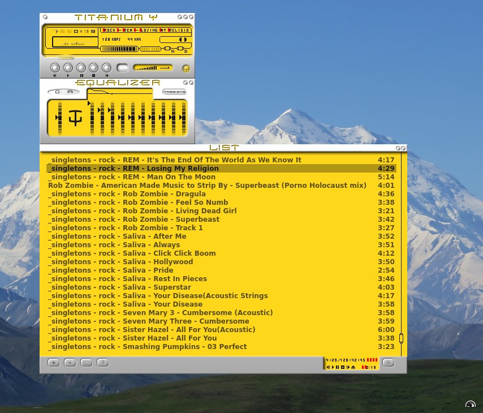Select "Saliva - Superstar" in playlist
This screenshot has height=413, width=483.
point(221,287)
